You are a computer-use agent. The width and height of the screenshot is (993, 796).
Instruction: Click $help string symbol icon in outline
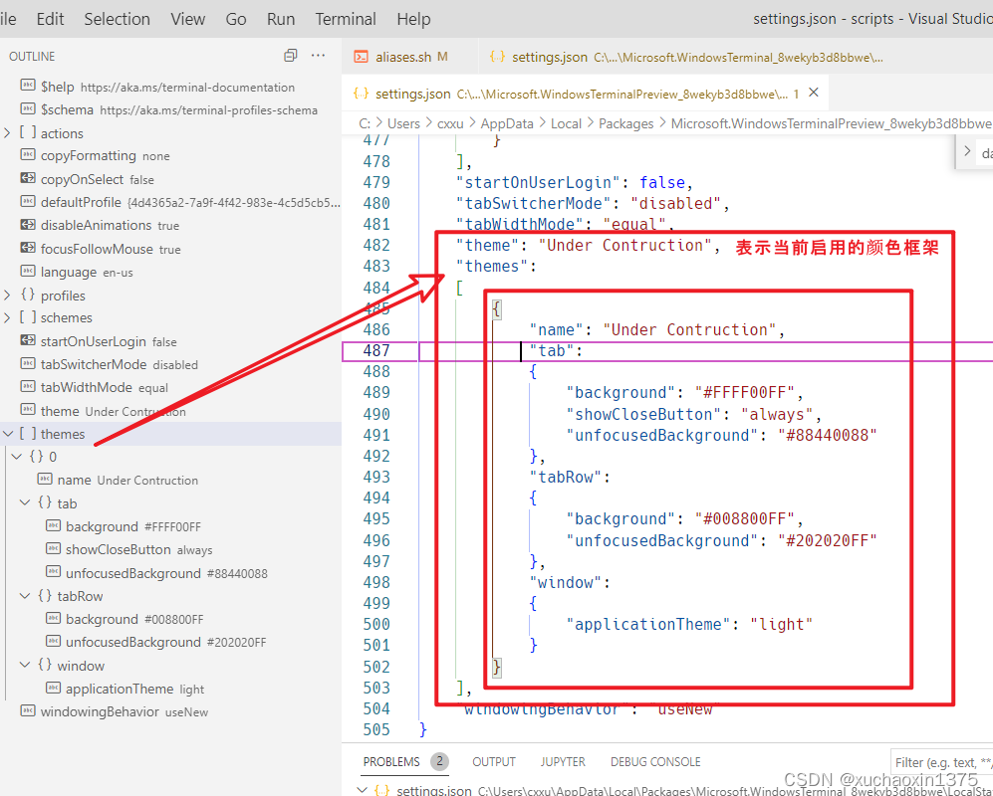tap(28, 85)
